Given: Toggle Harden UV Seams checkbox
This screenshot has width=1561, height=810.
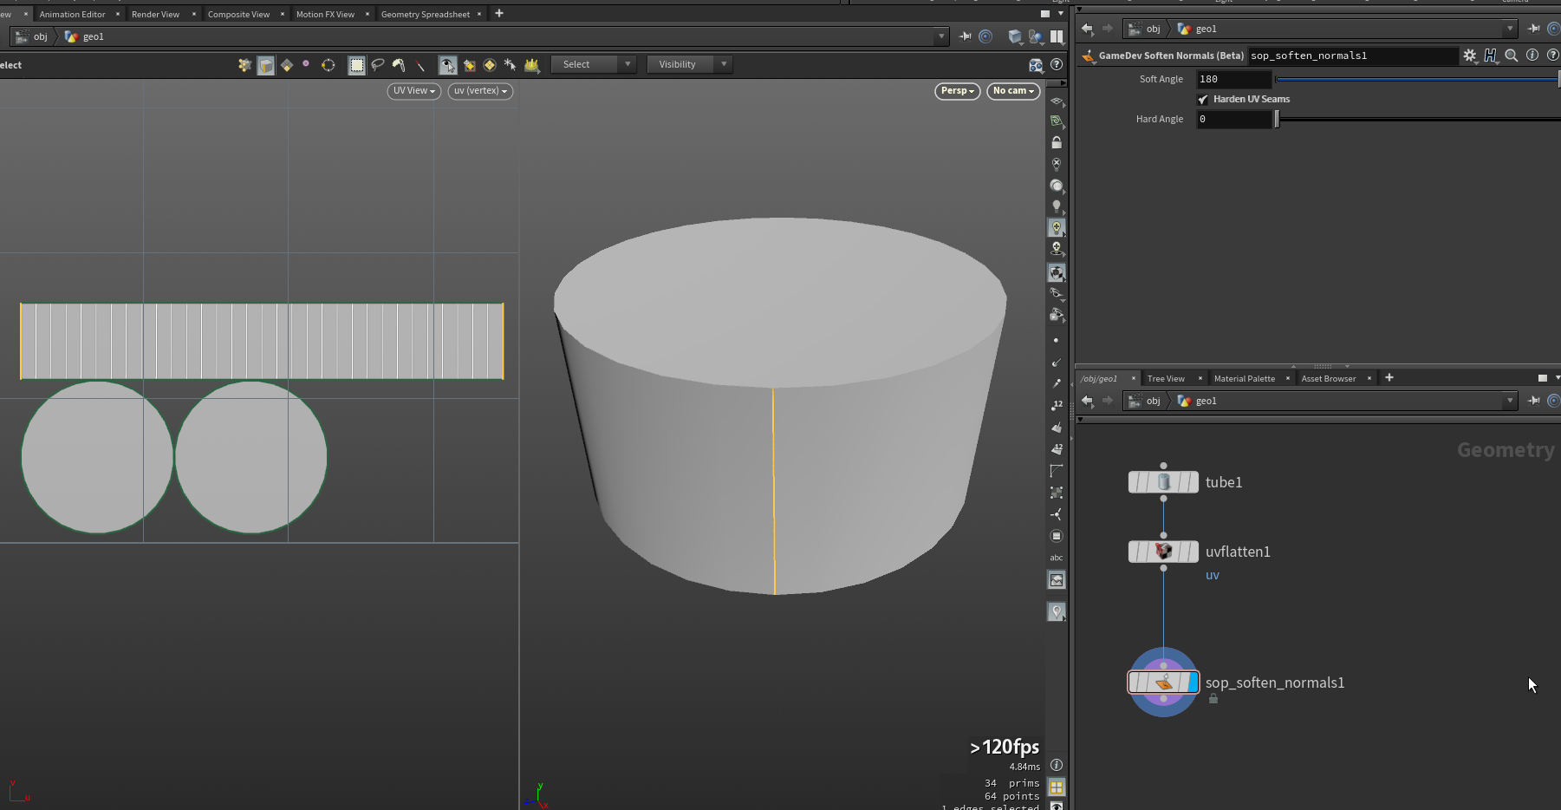Looking at the screenshot, I should pos(1203,100).
